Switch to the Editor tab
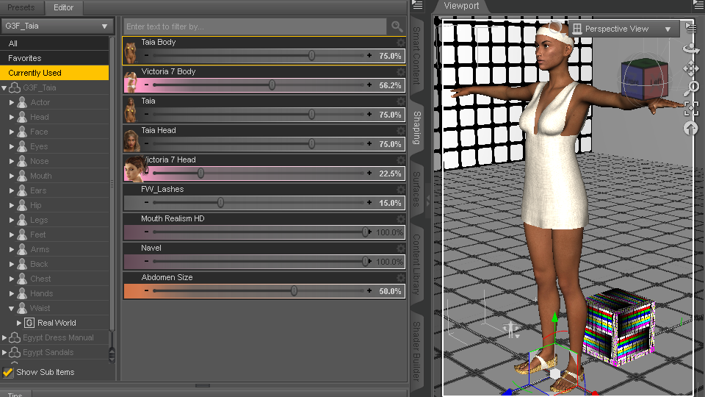 63,7
